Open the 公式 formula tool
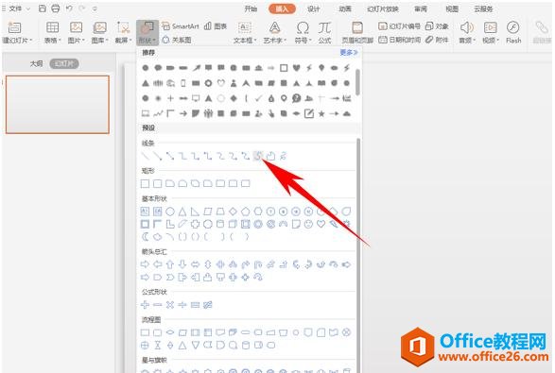This screenshot has height=373, width=555. pos(324,32)
